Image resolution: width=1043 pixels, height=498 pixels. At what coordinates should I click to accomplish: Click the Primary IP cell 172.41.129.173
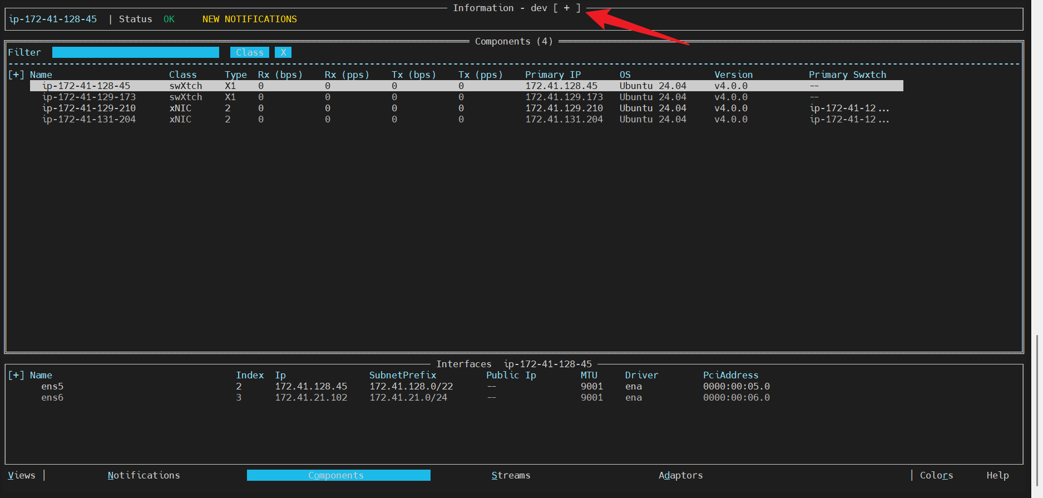(564, 97)
